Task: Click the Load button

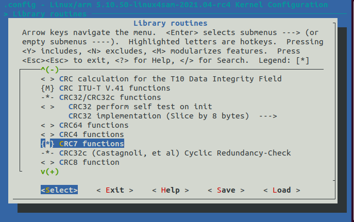Action: pos(281,190)
